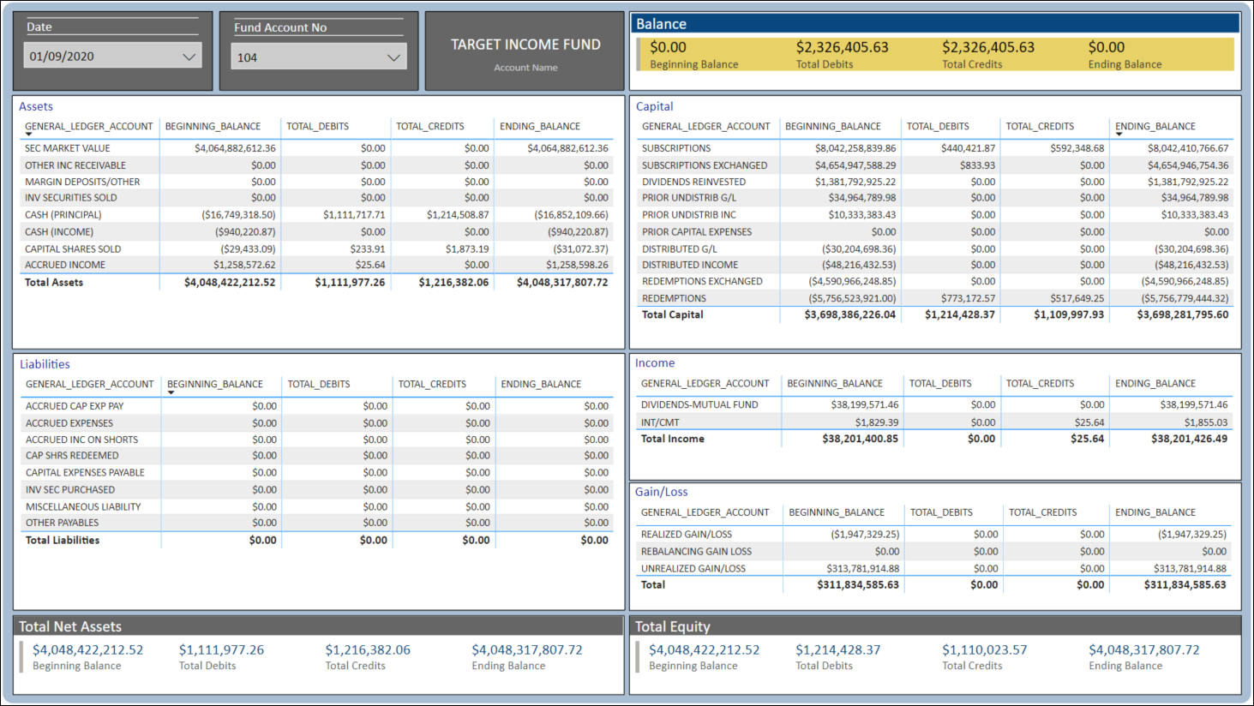Select ACCRUED INCOME row in Assets
Screen dimensions: 1254x706
click(318, 265)
